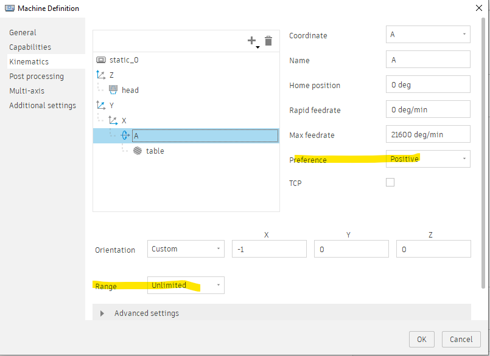Open the Multi-axis settings page
Viewport: 490px width, 356px height.
[x=27, y=91]
